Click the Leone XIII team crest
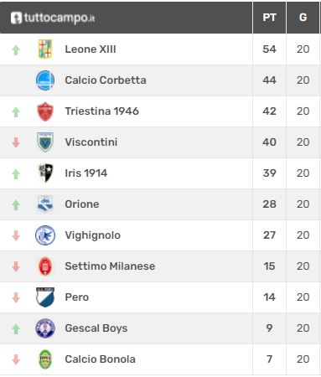The width and height of the screenshot is (321, 377). pyautogui.click(x=45, y=49)
